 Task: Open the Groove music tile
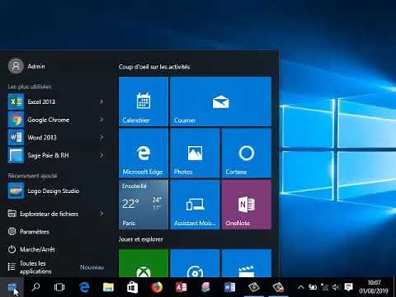tap(195, 263)
